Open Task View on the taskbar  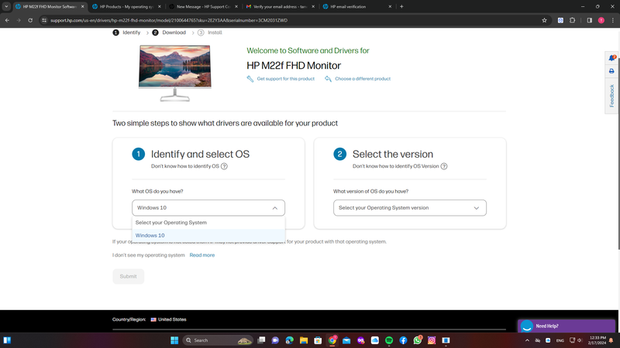point(261,340)
